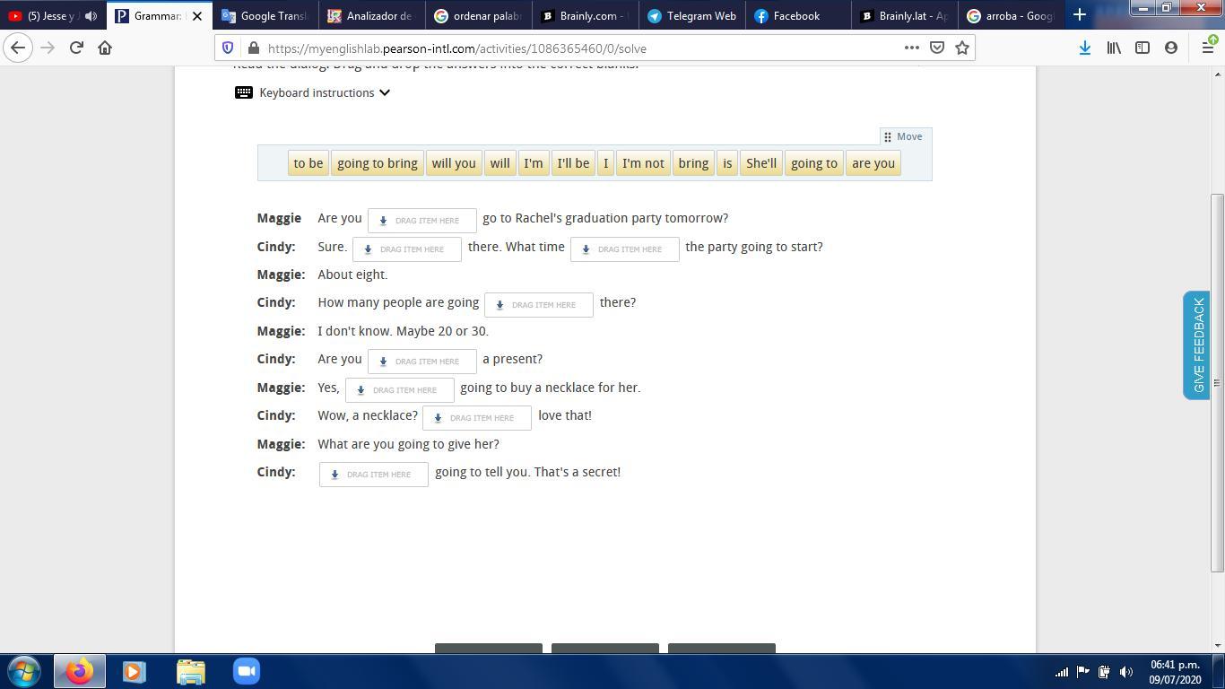The height and width of the screenshot is (689, 1225).
Task: Bookmark this page with the star
Action: (962, 48)
